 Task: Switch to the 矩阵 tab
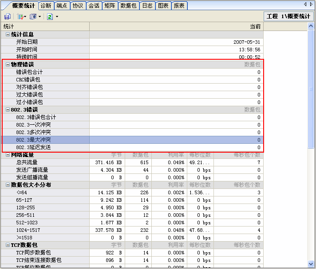coord(109,6)
